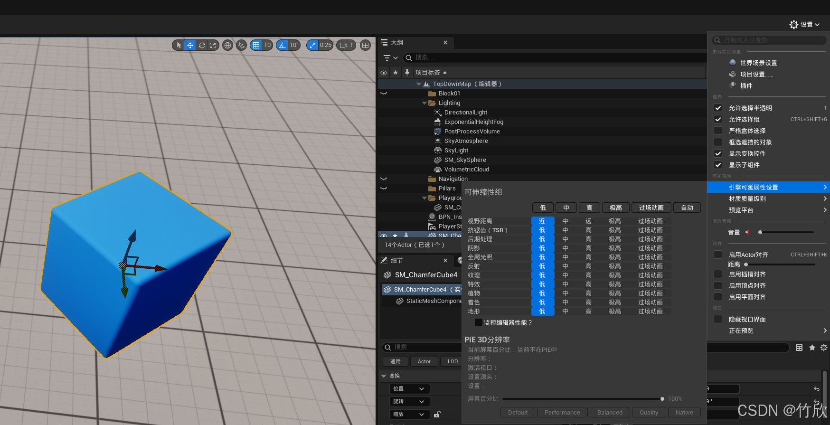Open grid snap value 10
The image size is (830, 425).
pos(267,45)
